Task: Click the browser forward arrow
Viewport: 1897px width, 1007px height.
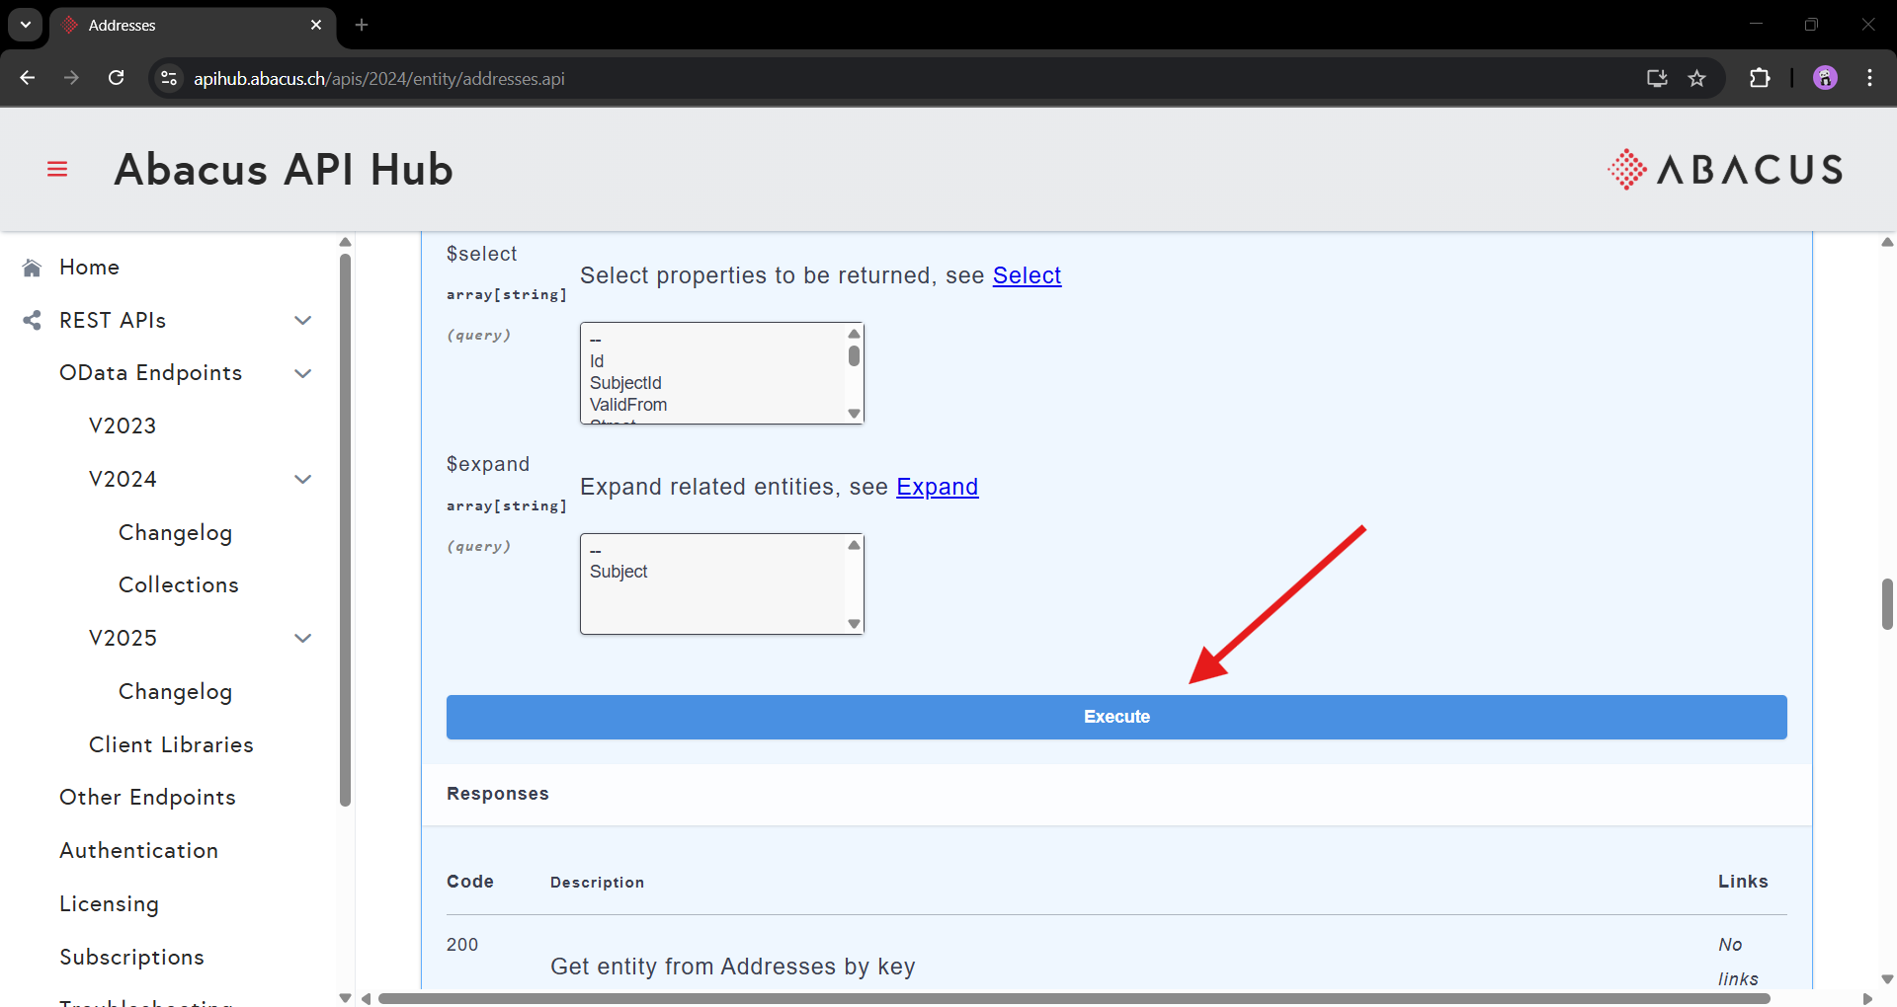Action: pyautogui.click(x=71, y=78)
